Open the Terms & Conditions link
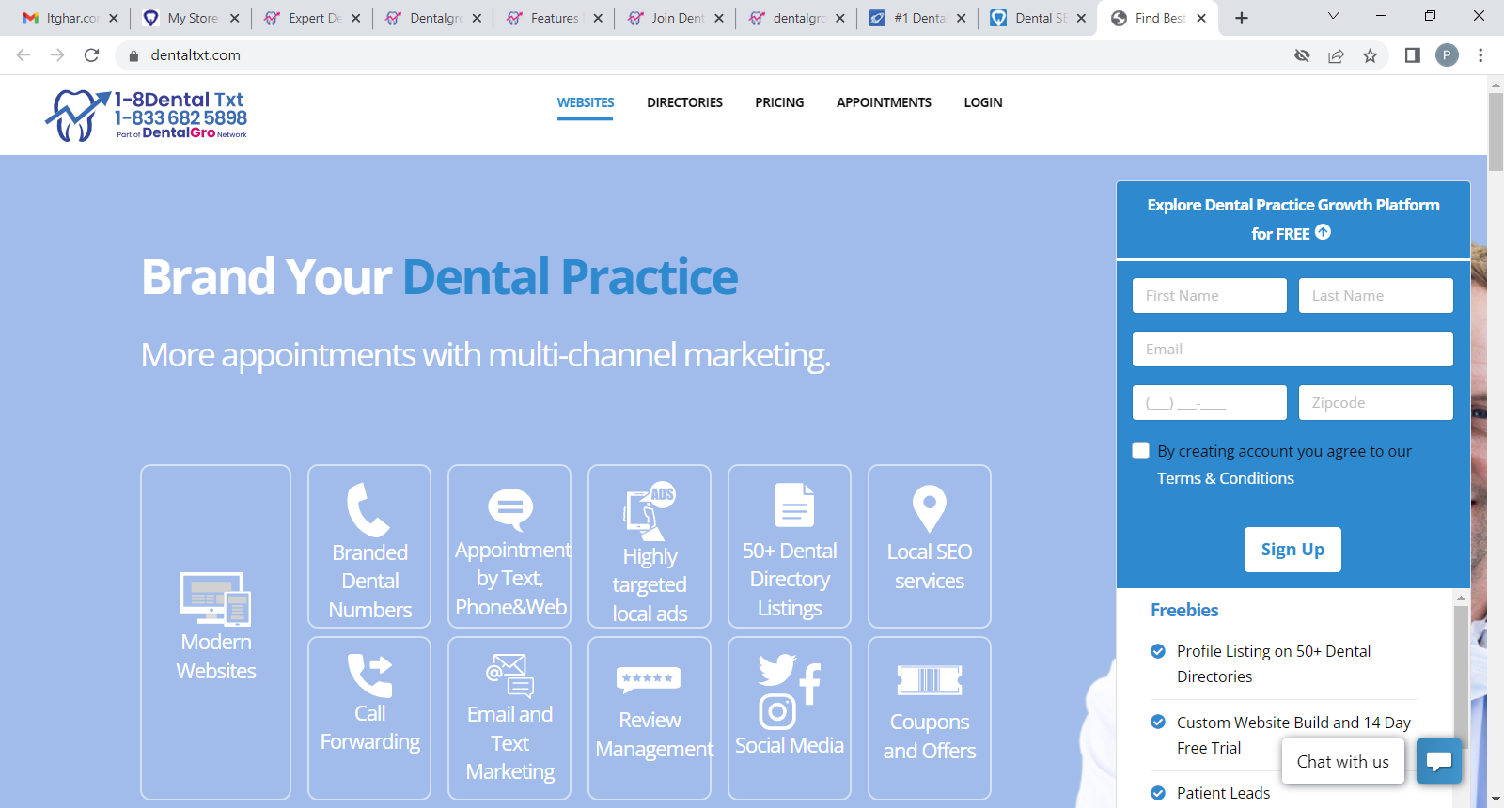 pyautogui.click(x=1225, y=478)
